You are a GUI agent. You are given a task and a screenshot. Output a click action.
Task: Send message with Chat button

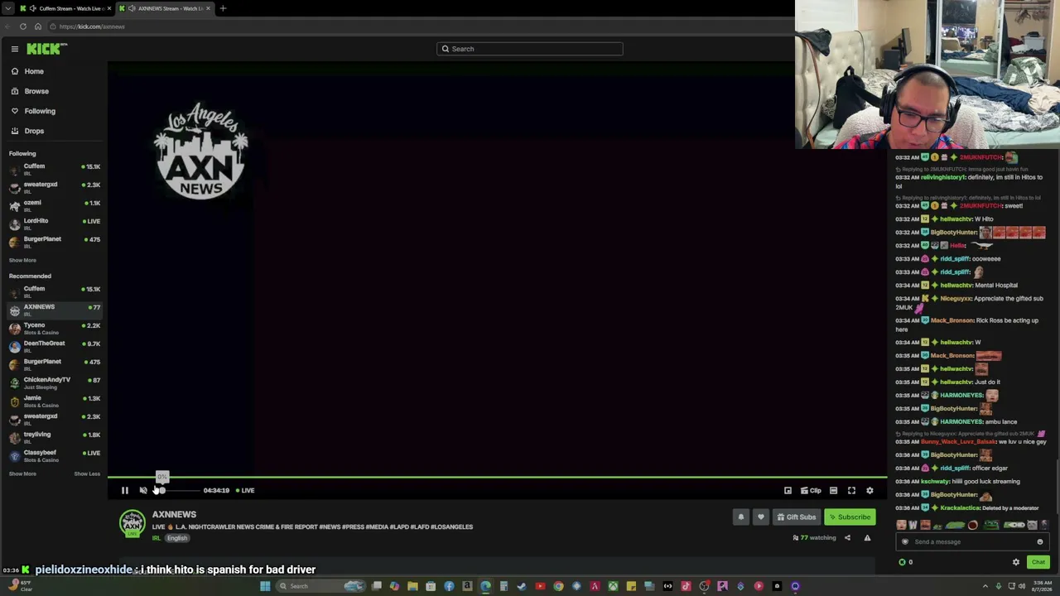pos(1038,562)
